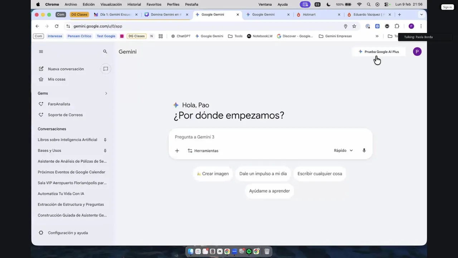Open the ChatGPT bookmark
Screen dimensions: 458x258
(181, 36)
